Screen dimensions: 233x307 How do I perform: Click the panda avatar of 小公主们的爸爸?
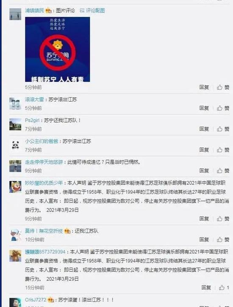tap(15, 145)
